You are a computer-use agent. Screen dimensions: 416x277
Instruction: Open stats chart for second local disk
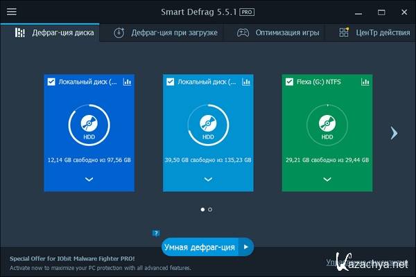tap(246, 82)
